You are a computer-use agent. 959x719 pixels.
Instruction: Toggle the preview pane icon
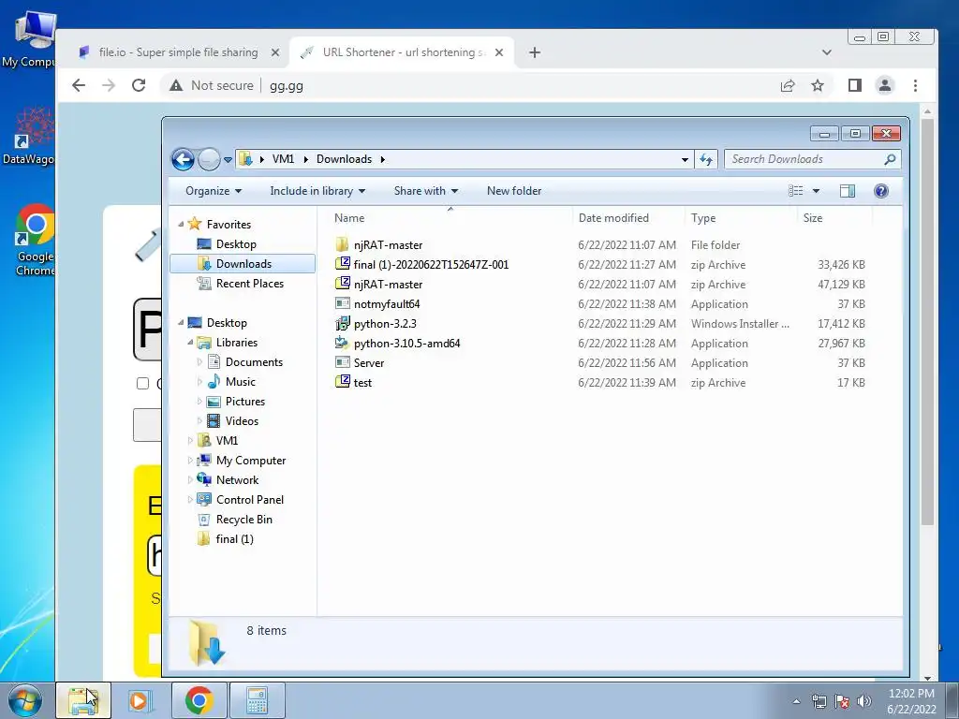(847, 191)
